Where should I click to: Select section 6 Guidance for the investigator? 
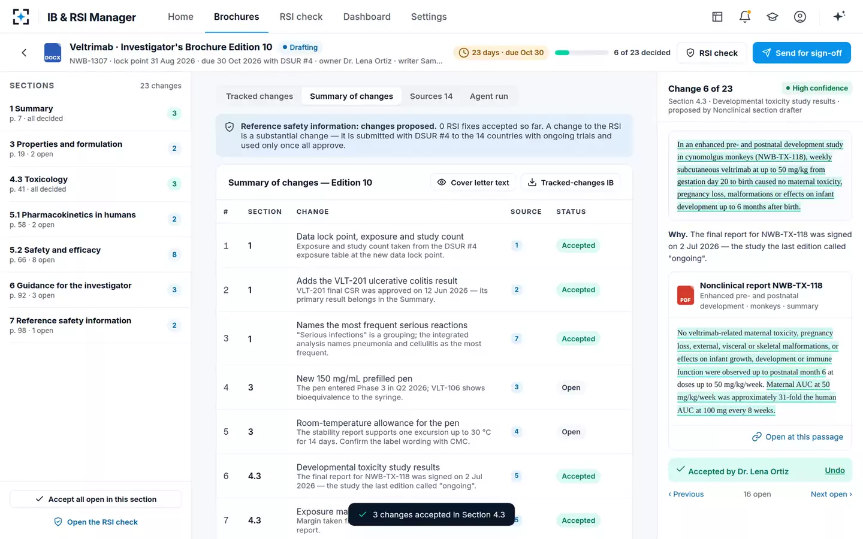point(95,290)
